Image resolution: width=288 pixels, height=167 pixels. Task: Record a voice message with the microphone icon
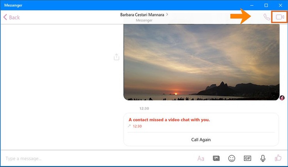[263, 158]
